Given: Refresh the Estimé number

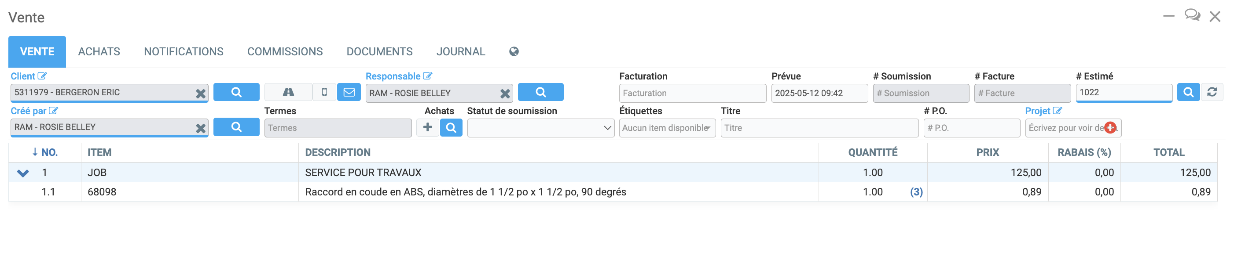Looking at the screenshot, I should click(1212, 92).
